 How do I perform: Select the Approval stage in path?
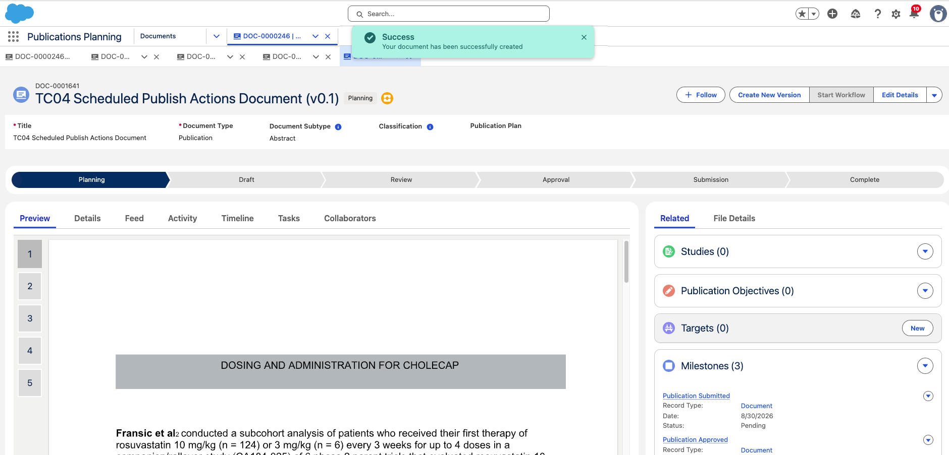(556, 180)
